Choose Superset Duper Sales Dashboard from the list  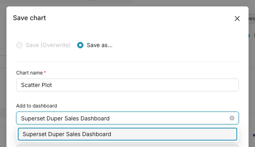click(127, 134)
